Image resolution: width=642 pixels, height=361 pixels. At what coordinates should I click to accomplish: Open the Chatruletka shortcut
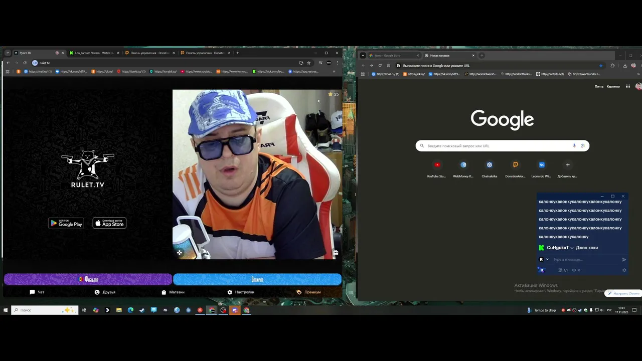tap(490, 169)
